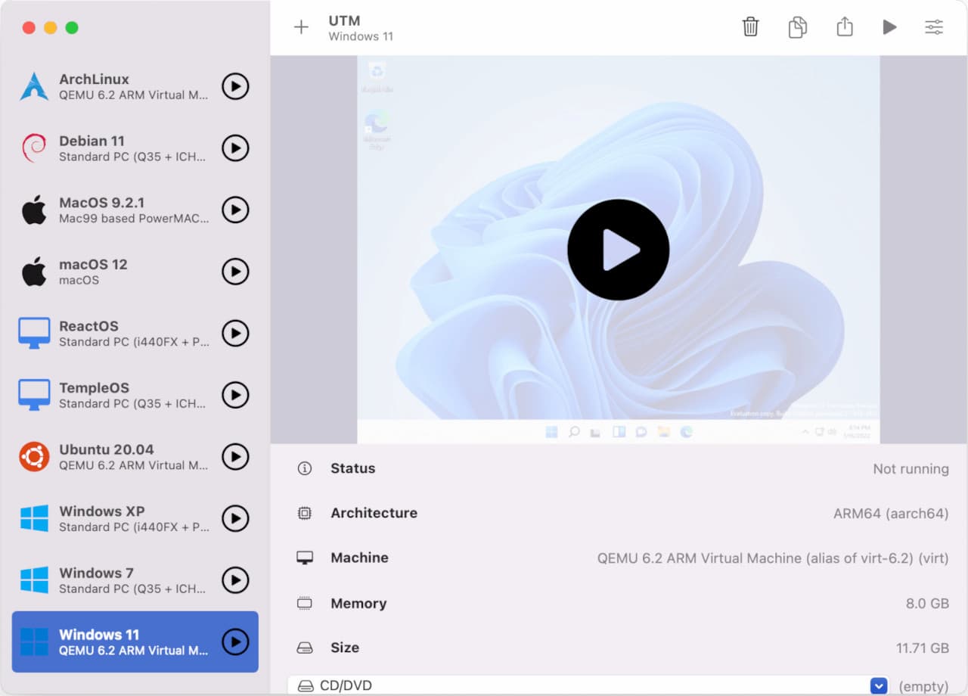Select the ReactOS VM name in the sidebar
The image size is (968, 696).
pyautogui.click(x=88, y=326)
